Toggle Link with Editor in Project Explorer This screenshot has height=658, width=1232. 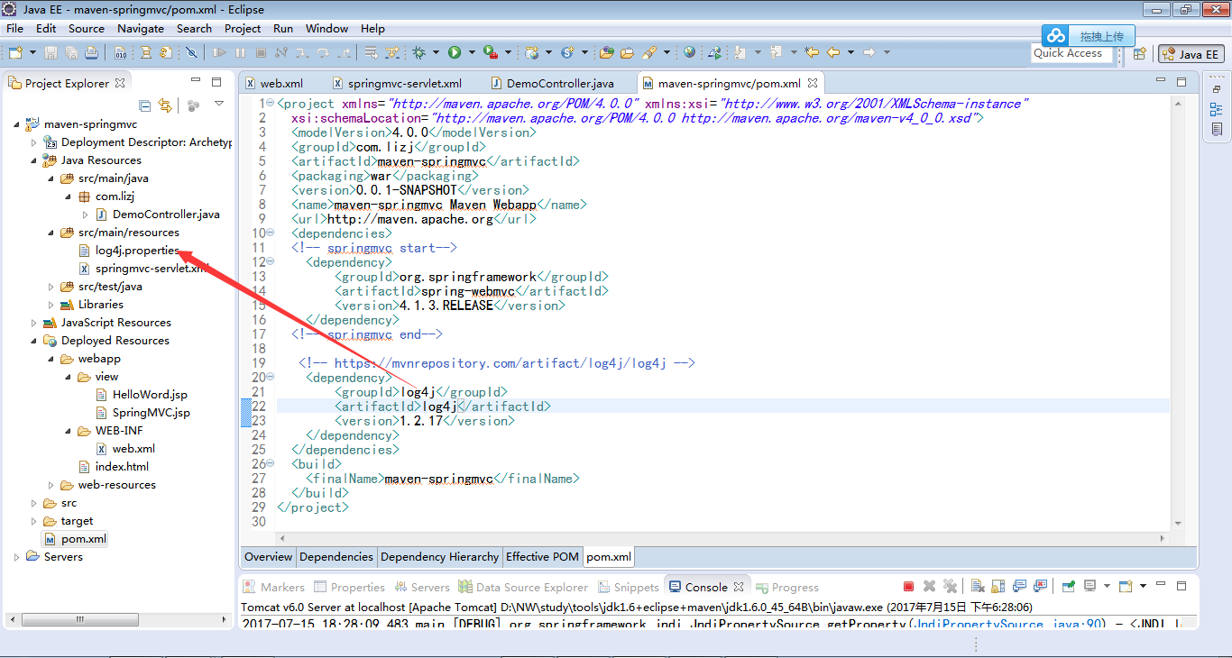pos(164,105)
